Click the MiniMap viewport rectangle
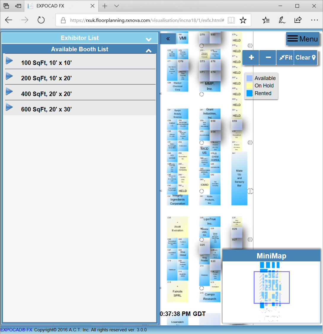The image size is (323, 334). pos(272,287)
